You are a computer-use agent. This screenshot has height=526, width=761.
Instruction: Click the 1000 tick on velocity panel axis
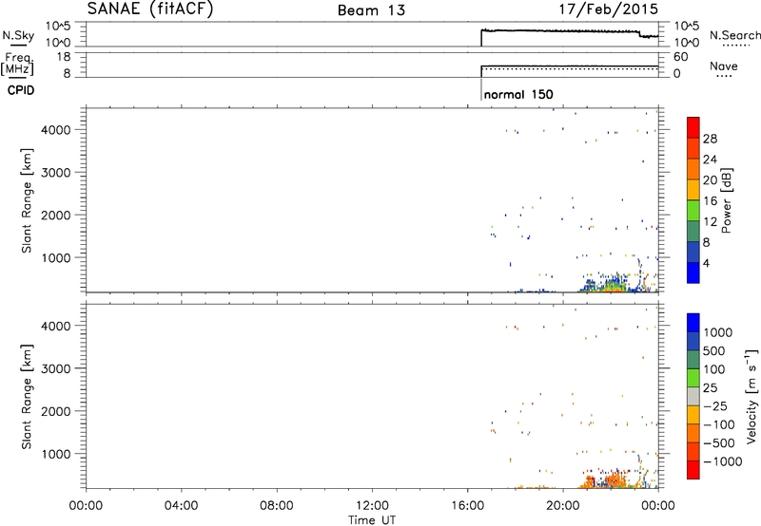pos(57,454)
